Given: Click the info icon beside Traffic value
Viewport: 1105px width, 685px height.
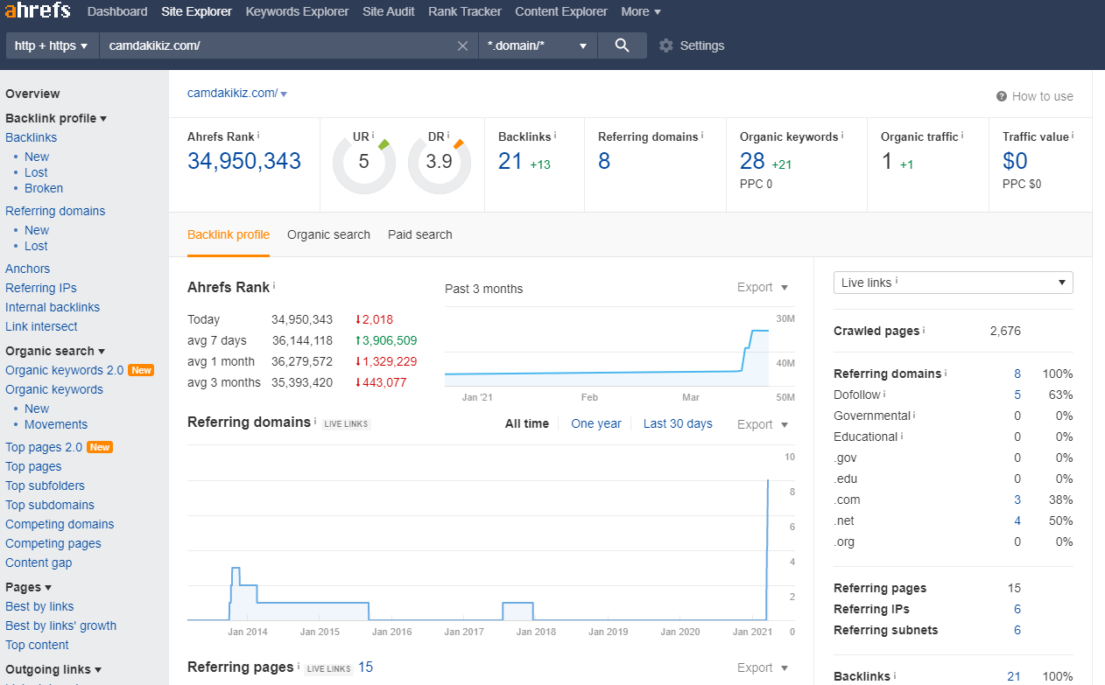Looking at the screenshot, I should (x=1073, y=136).
